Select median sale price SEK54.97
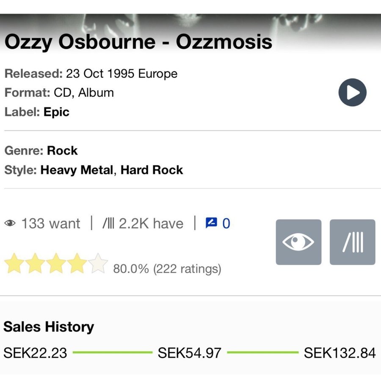381x381 pixels. [x=190, y=353]
